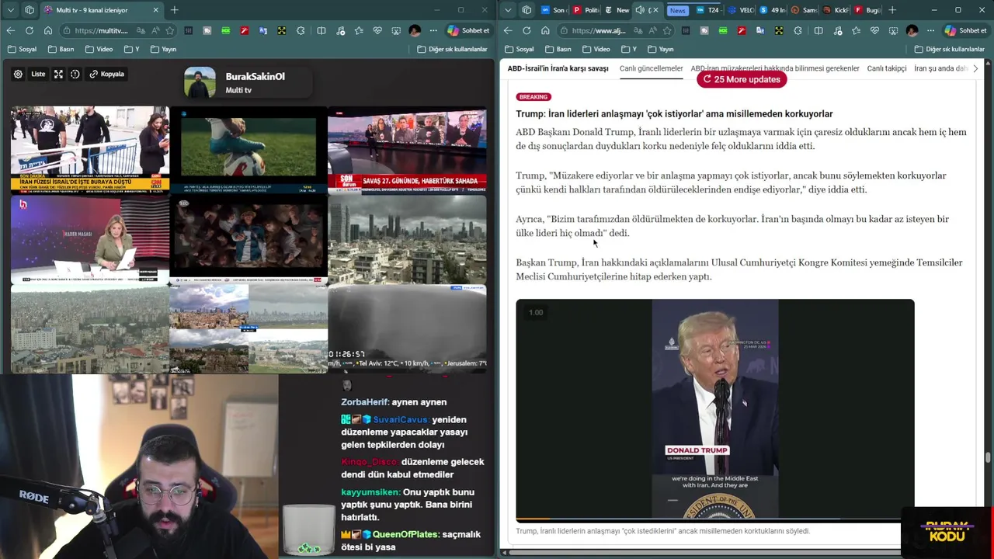
Task: Open profile avatar in left browser window
Action: click(415, 30)
